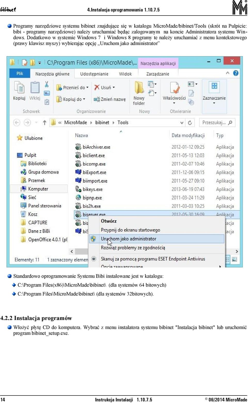
Task: Open the quick access toolbar dropdown
Action: pyautogui.click(x=40, y=63)
